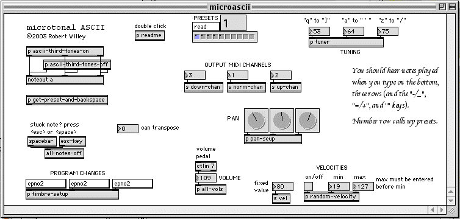Select the norm-chan MIDI channel number box showing 1
The width and height of the screenshot is (460, 219).
pyautogui.click(x=238, y=75)
